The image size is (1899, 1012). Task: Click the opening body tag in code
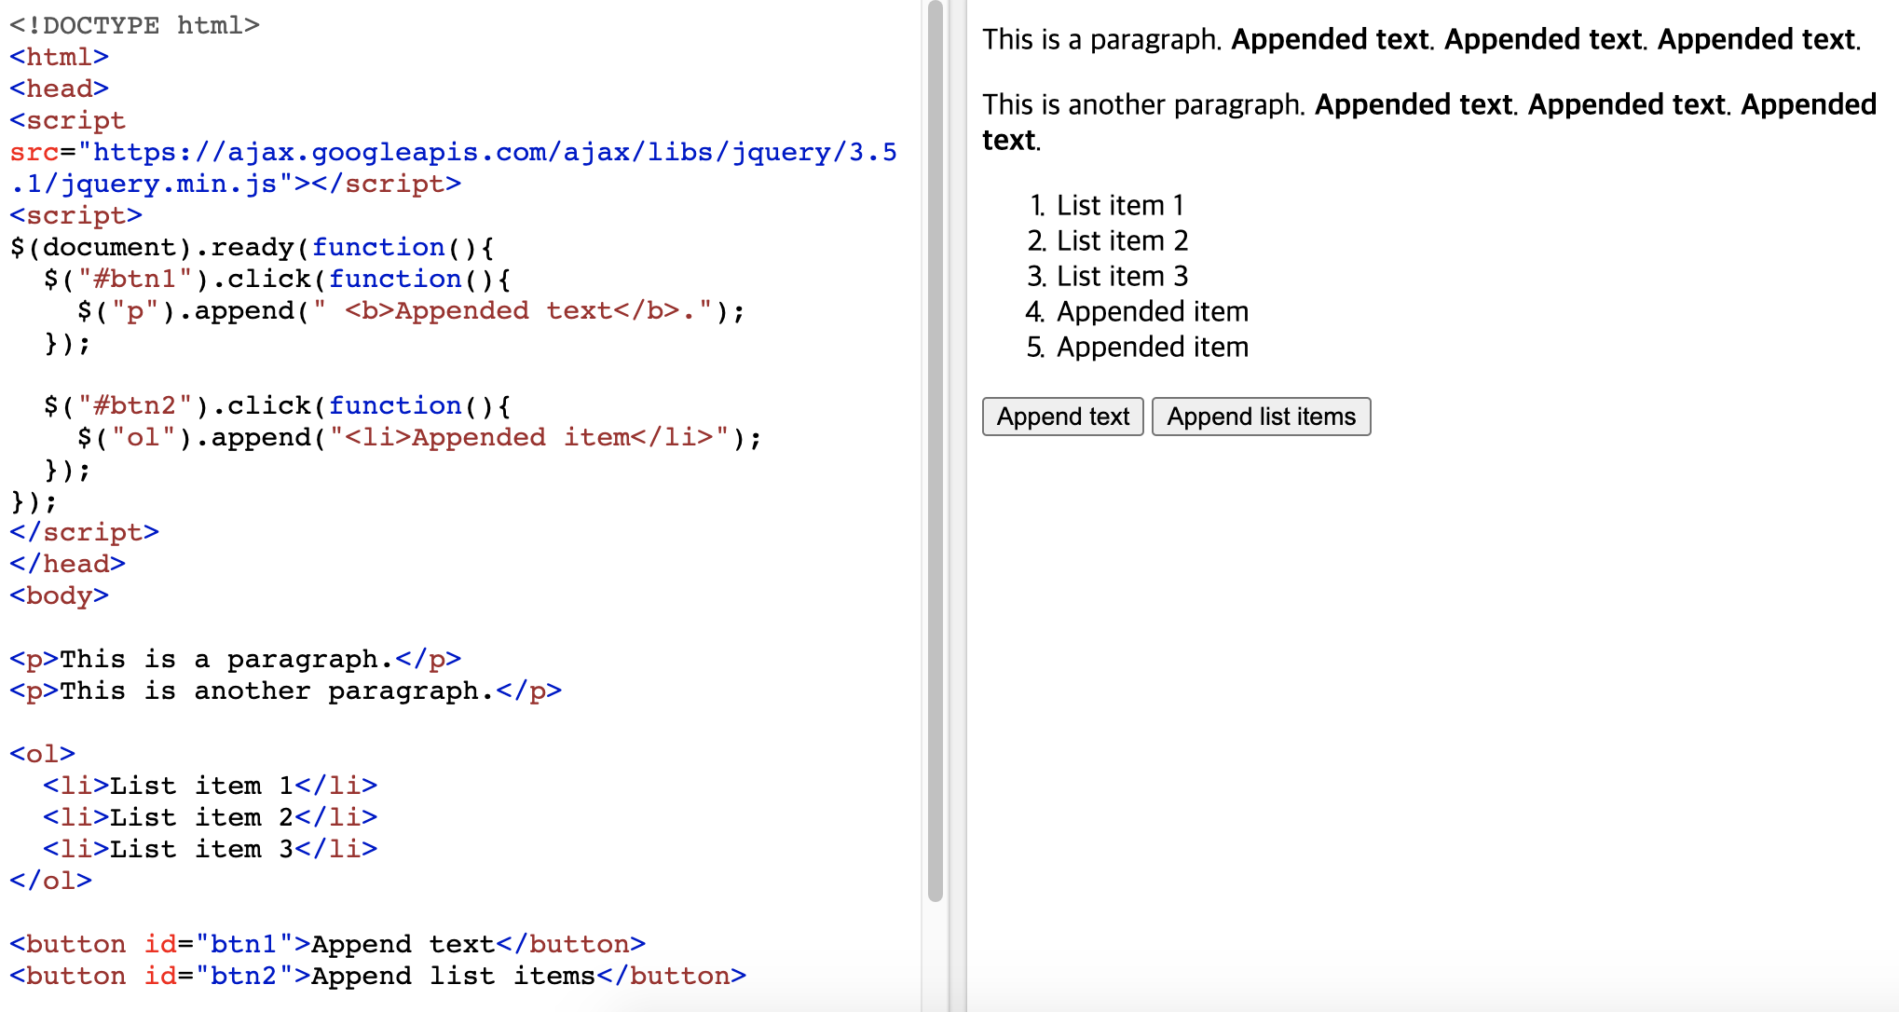pos(59,595)
